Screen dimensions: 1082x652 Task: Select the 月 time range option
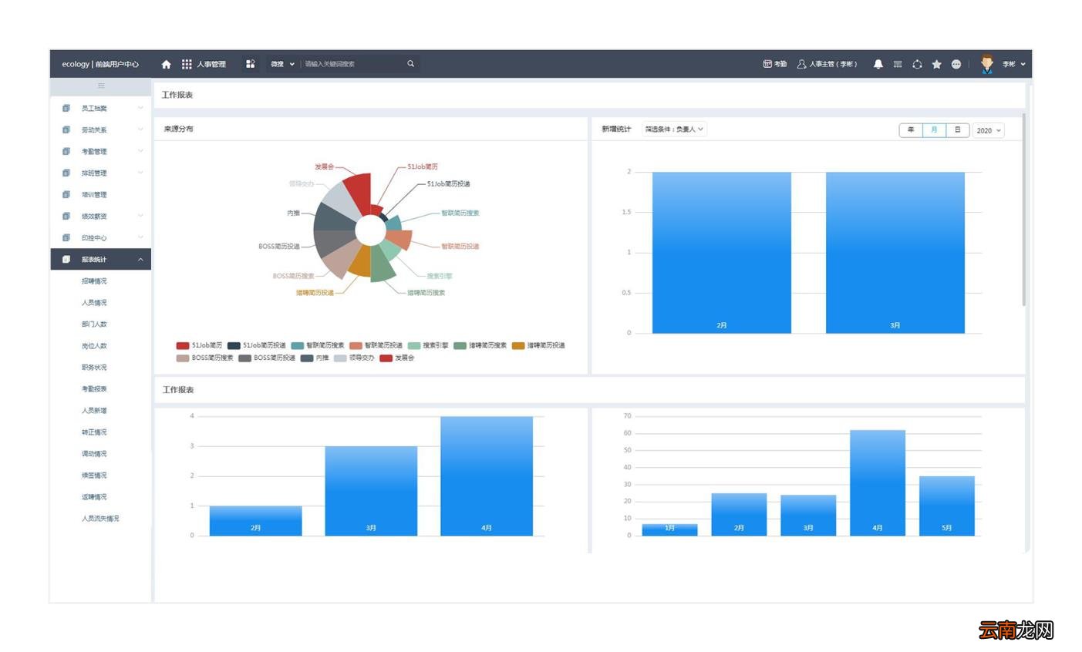[x=934, y=130]
